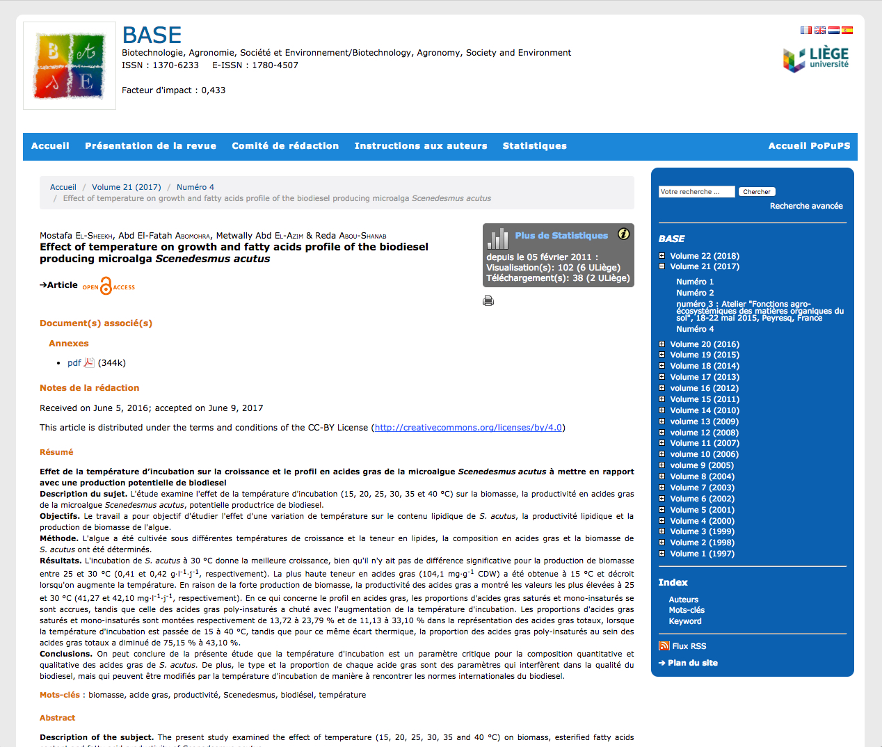Open the pdf annex link

click(x=74, y=363)
